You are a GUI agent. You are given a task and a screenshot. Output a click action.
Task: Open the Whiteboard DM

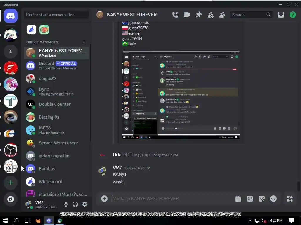(x=57, y=182)
